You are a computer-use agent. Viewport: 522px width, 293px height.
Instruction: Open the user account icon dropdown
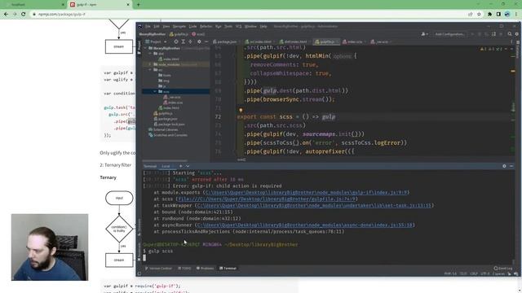pos(424,34)
